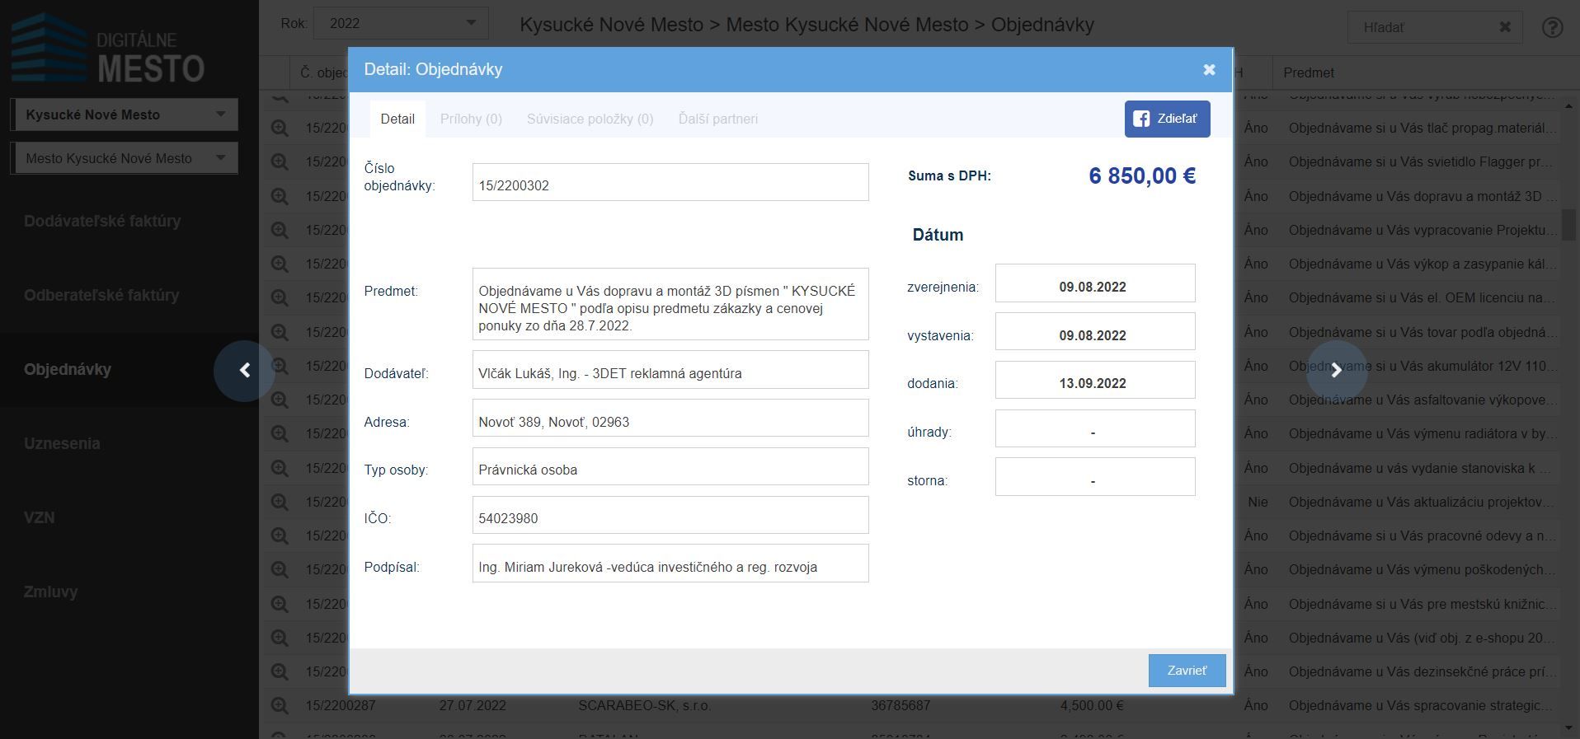Expand the Mesto Kysucké Nové Mesto organization dropdown
The height and width of the screenshot is (739, 1580).
click(125, 158)
